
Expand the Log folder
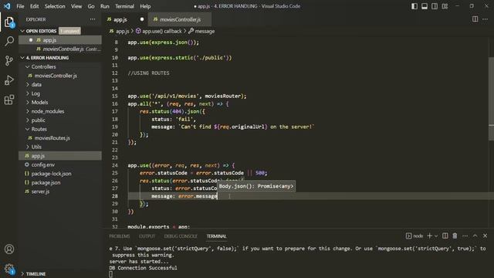click(x=28, y=93)
